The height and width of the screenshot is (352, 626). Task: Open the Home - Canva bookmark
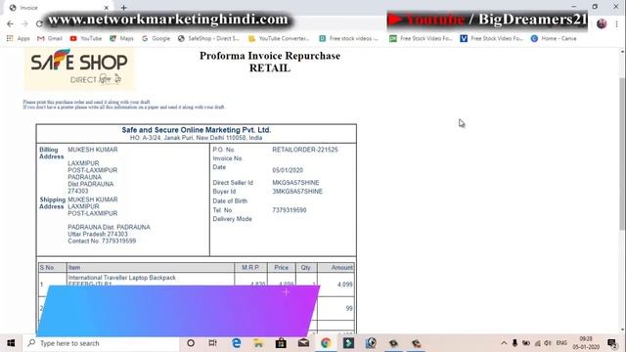tap(554, 38)
